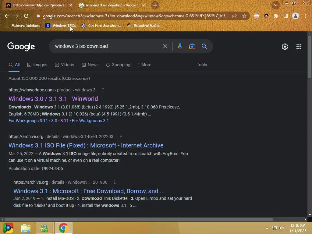This screenshot has width=312, height=234.
Task: Click the Google logo
Action: click(x=21, y=47)
